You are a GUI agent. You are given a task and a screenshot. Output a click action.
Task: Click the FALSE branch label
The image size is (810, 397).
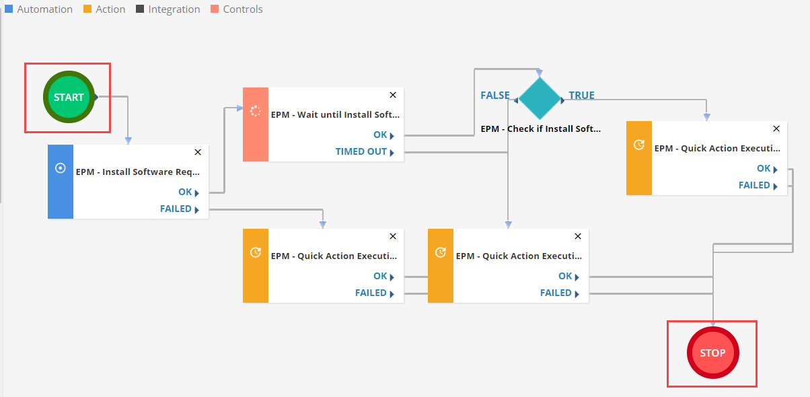(x=495, y=95)
